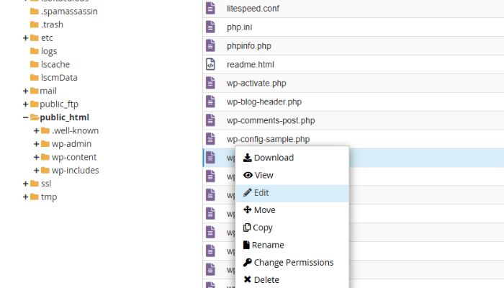Expand the mail folder in tree
This screenshot has height=288, width=504.
coord(26,91)
